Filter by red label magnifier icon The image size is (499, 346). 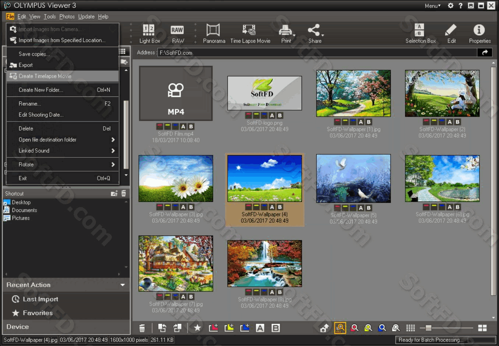pos(354,328)
